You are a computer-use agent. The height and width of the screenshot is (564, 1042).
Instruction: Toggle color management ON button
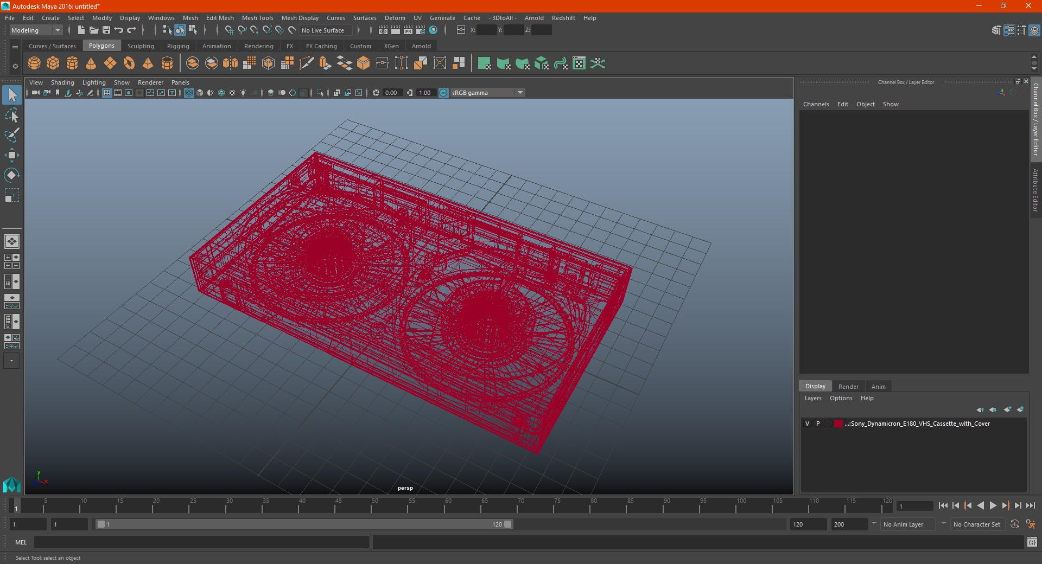443,93
